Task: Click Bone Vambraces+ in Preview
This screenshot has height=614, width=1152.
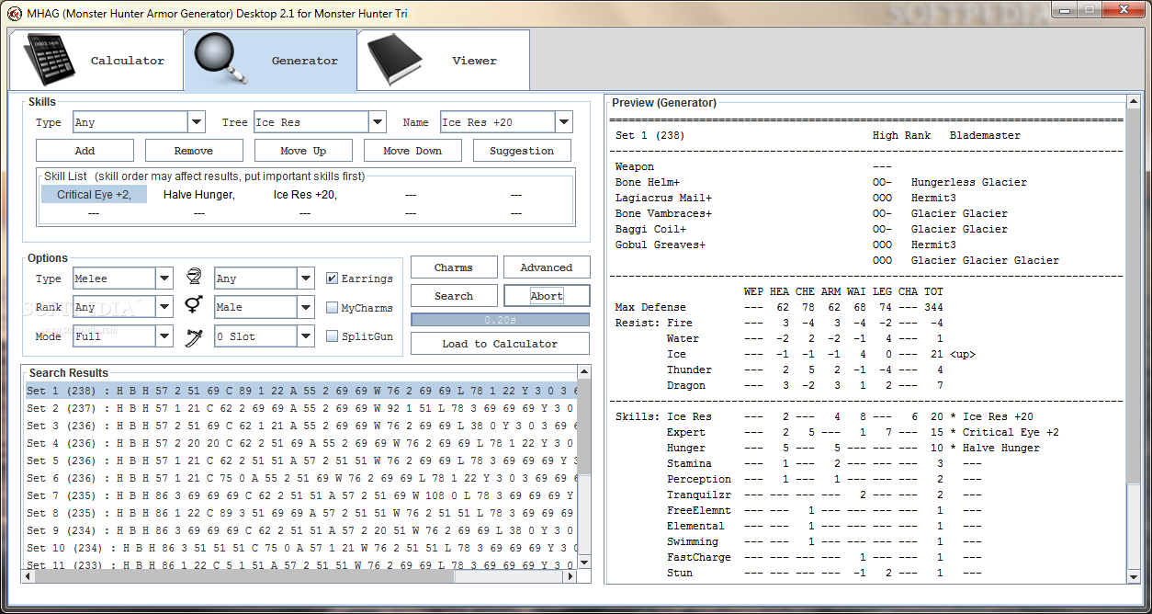Action: point(663,213)
